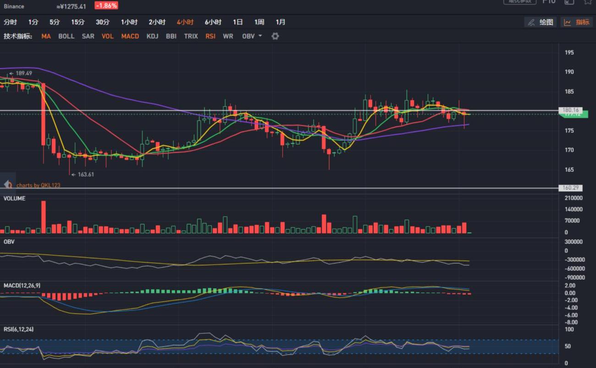This screenshot has width=596, height=368.
Task: Expand the OBV indicator dropdown arrow
Action: click(x=260, y=36)
